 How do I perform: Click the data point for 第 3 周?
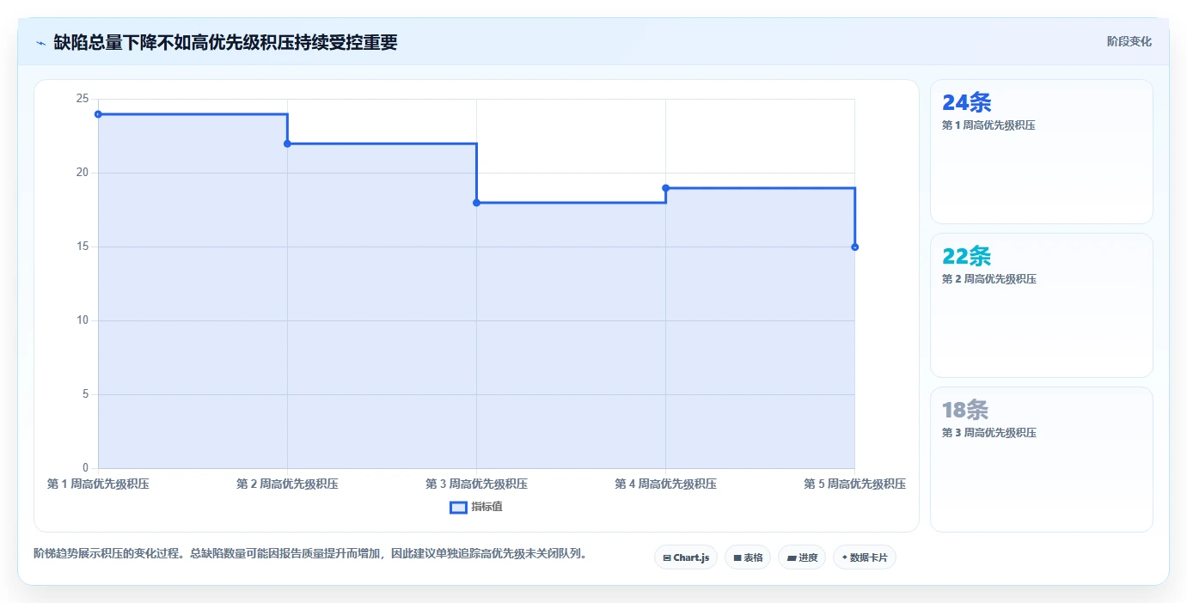click(476, 203)
